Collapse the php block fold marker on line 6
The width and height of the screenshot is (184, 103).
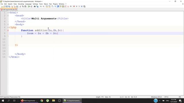tap(8, 27)
